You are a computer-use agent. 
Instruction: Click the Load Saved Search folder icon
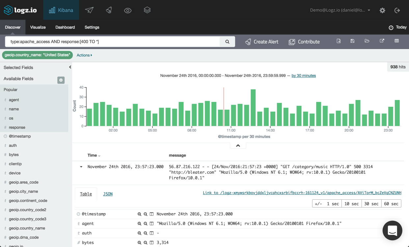367,41
